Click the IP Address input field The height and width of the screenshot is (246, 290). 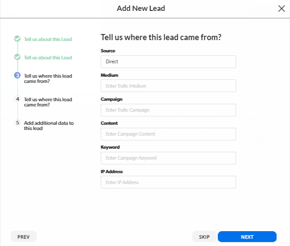tap(168, 182)
